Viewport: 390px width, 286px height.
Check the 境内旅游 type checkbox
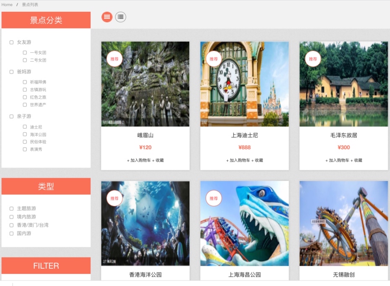pos(11,217)
